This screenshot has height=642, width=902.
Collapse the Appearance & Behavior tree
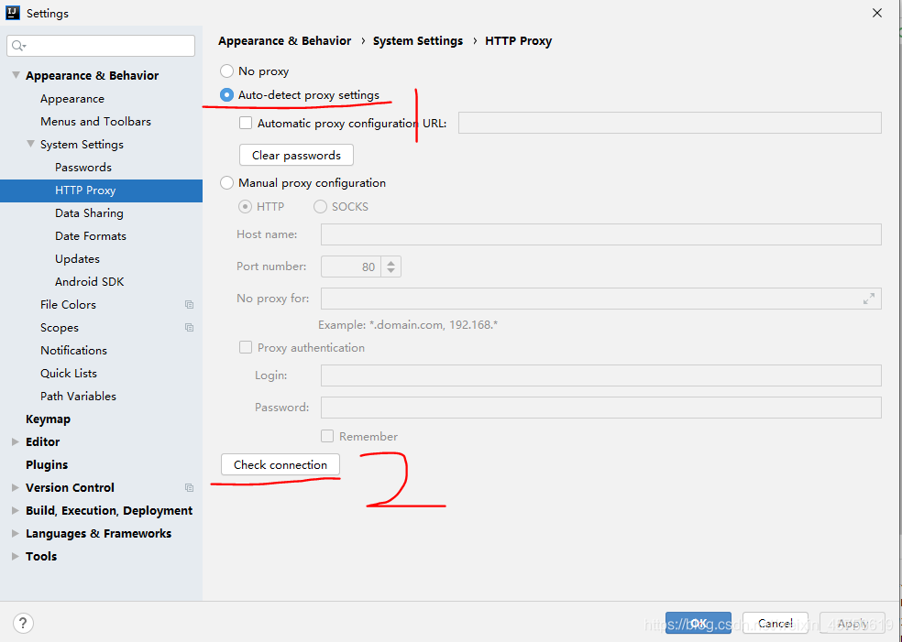[16, 74]
